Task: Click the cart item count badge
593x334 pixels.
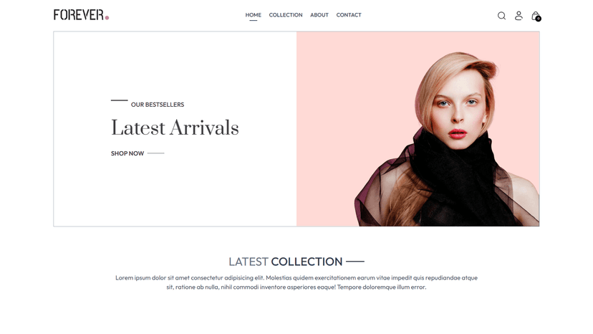Action: pos(538,19)
